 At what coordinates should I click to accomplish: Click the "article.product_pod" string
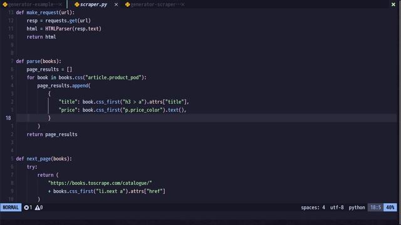(x=113, y=77)
